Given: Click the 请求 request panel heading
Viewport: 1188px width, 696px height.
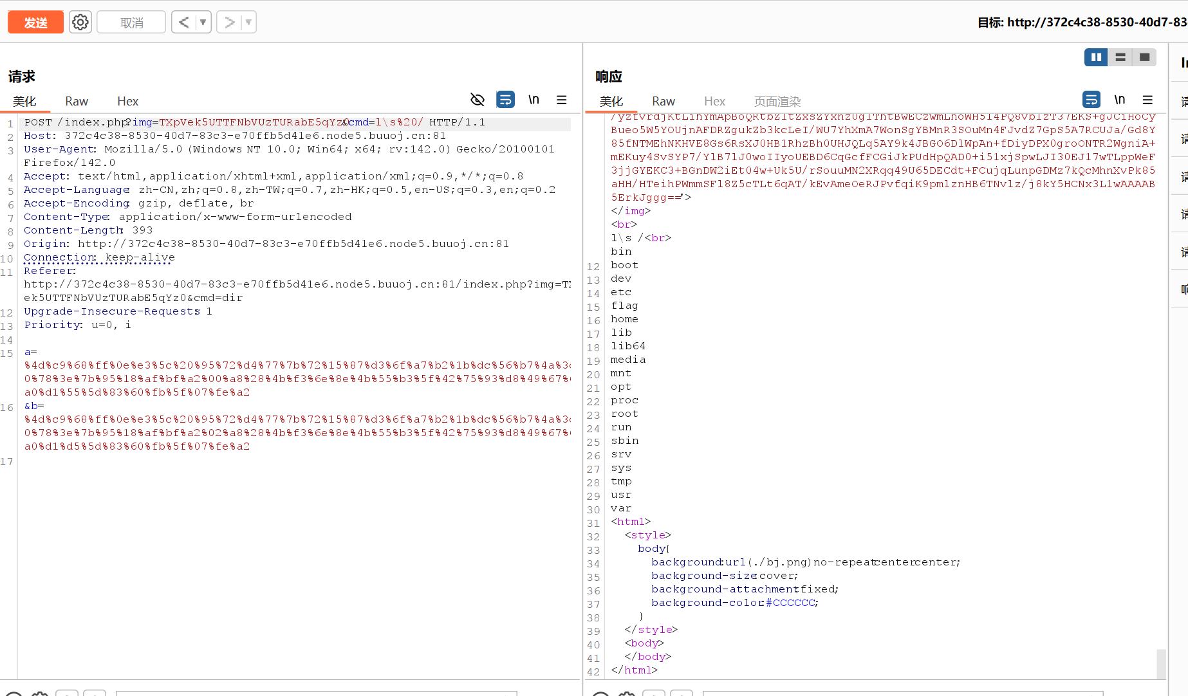Looking at the screenshot, I should click(x=22, y=77).
